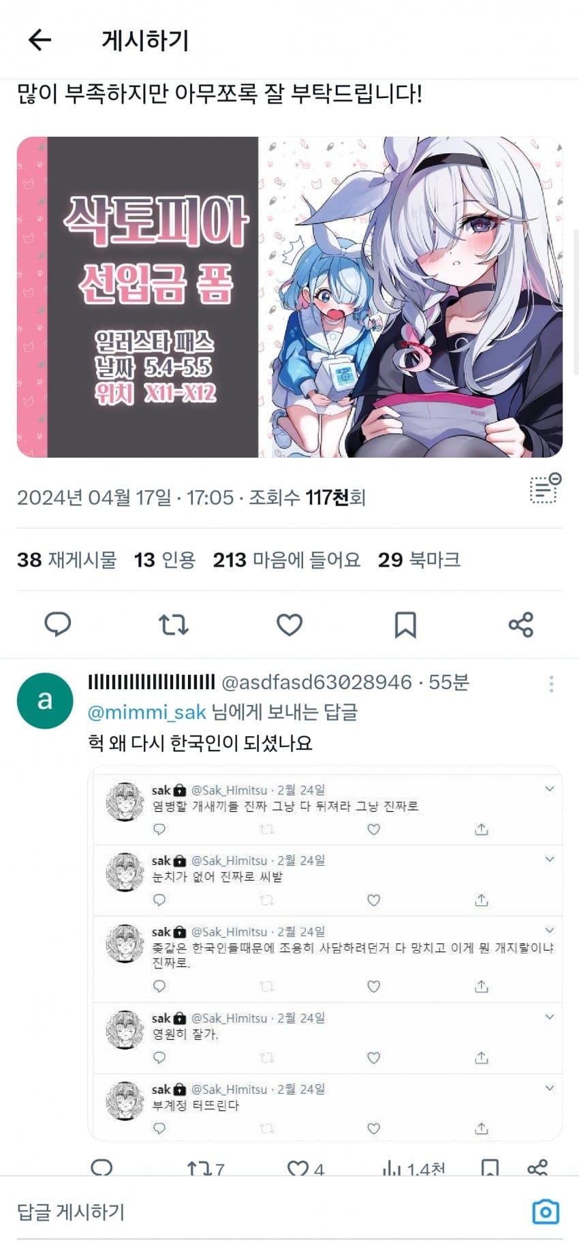This screenshot has height=1247, width=579.
Task: Tap the reply speech bubble under post stats
Action: 58,624
